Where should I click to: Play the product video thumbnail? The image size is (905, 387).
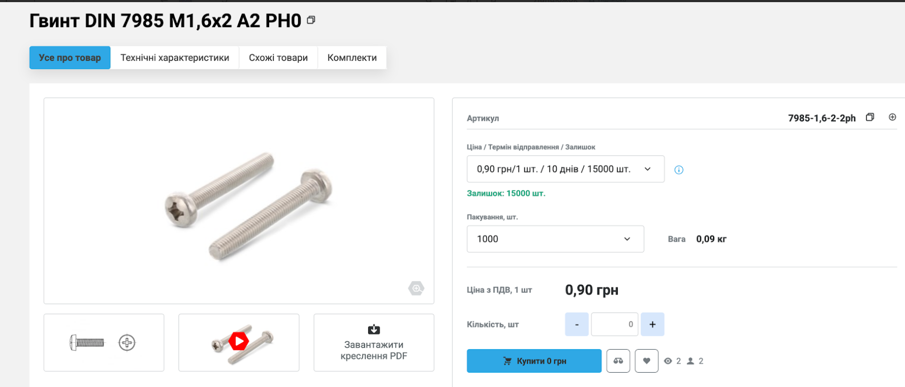239,342
